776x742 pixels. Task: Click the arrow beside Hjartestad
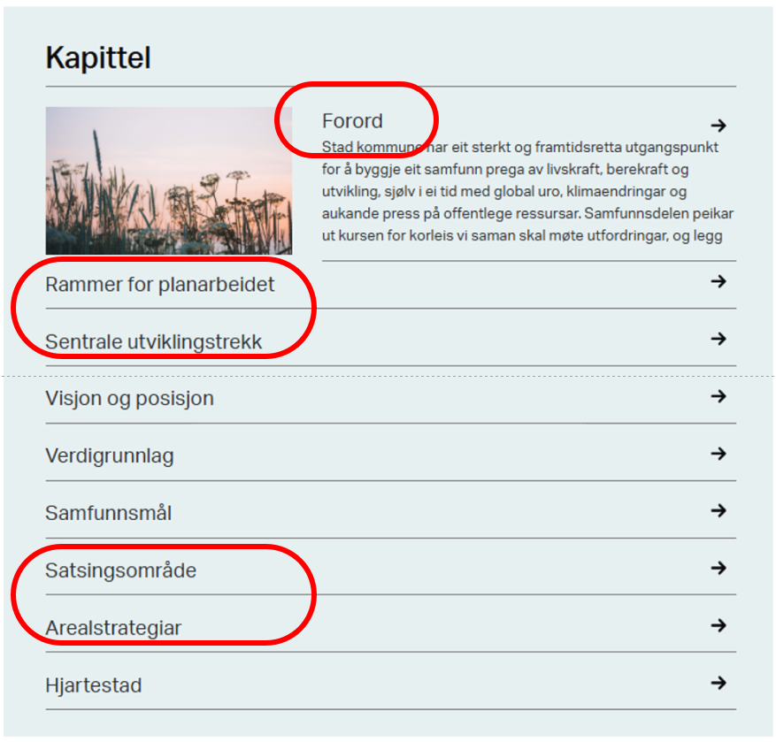[x=718, y=683]
